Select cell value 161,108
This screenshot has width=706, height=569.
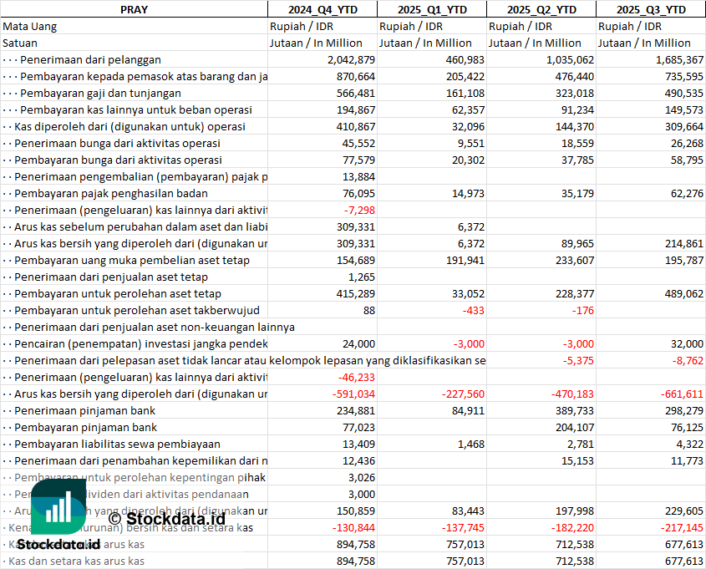tap(465, 94)
